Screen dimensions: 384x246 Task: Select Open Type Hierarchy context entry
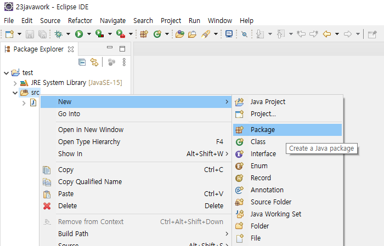pyautogui.click(x=136, y=142)
